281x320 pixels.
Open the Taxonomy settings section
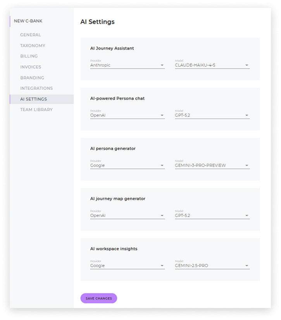click(33, 46)
